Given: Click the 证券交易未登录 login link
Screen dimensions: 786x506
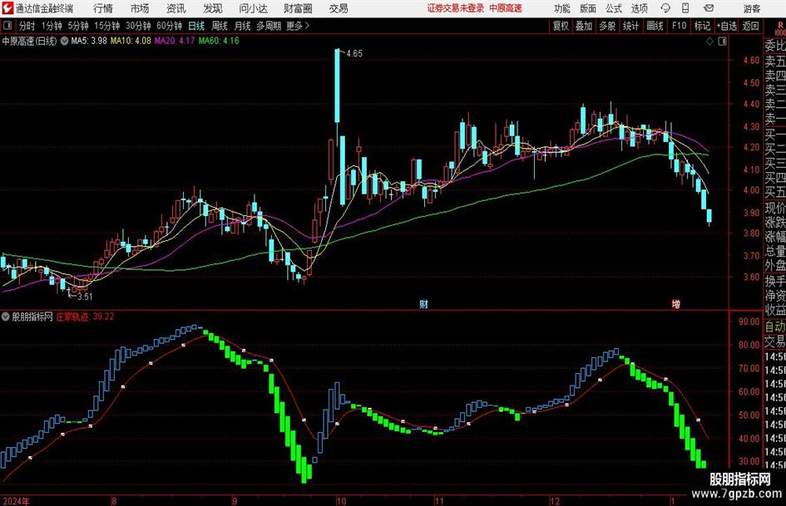Looking at the screenshot, I should coord(456,8).
